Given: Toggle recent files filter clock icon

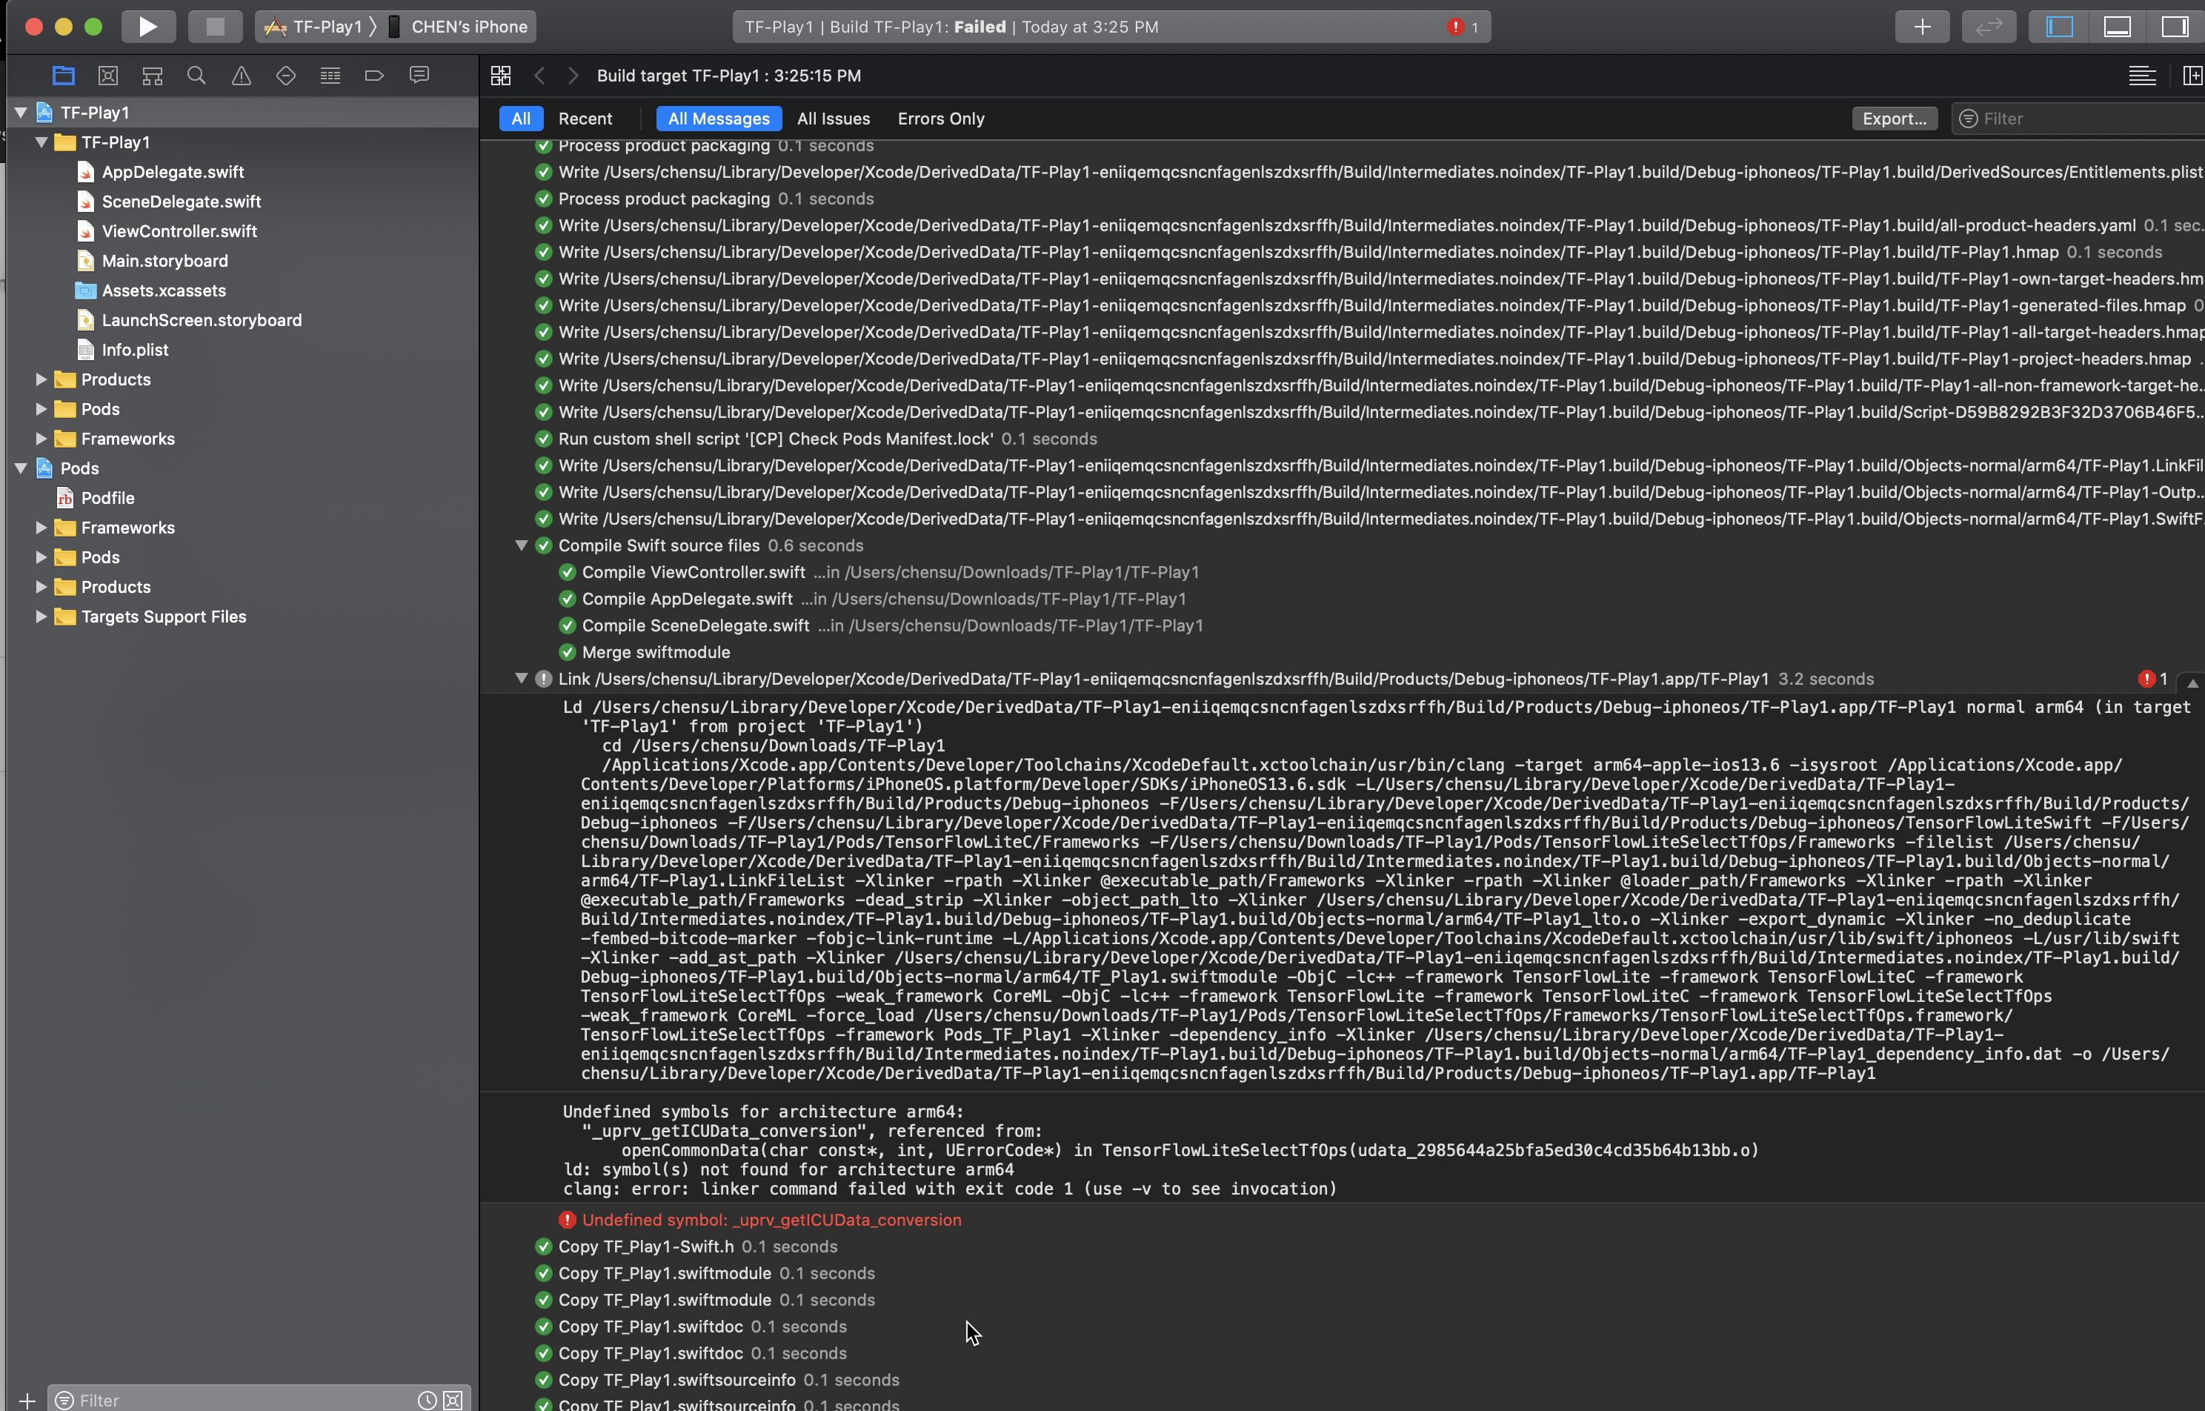Looking at the screenshot, I should click(427, 1400).
